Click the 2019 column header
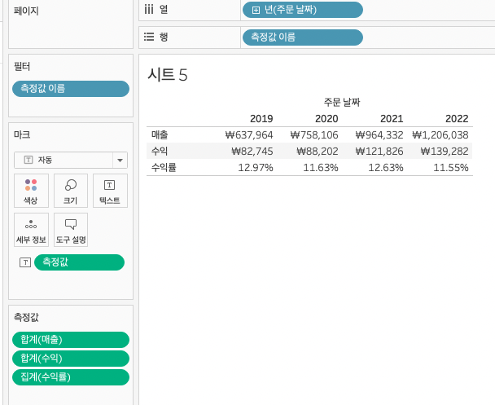This screenshot has width=495, height=405. pyautogui.click(x=261, y=119)
